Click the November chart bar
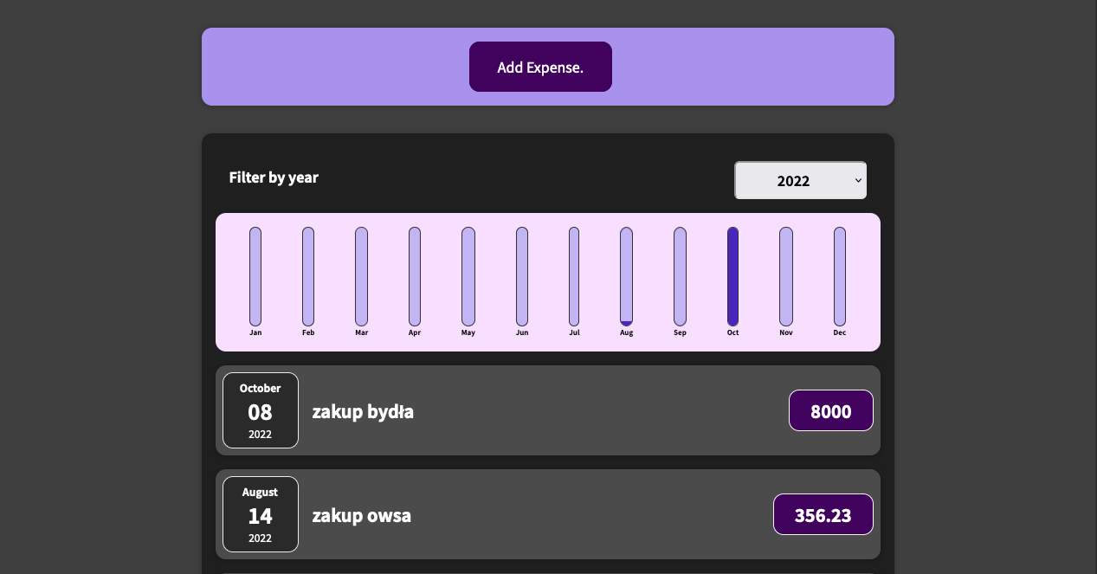1097x574 pixels. [x=786, y=276]
